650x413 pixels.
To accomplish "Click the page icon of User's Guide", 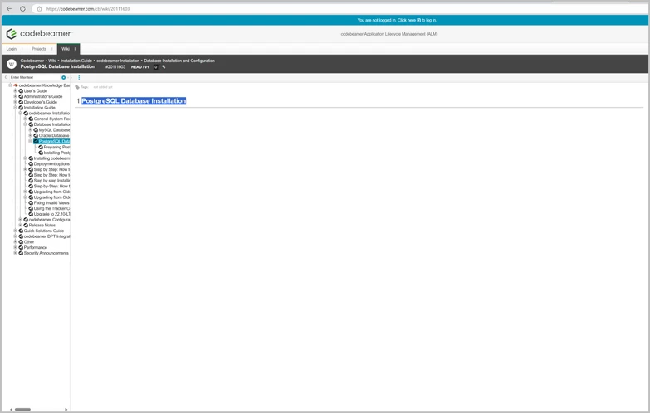I will (x=21, y=90).
